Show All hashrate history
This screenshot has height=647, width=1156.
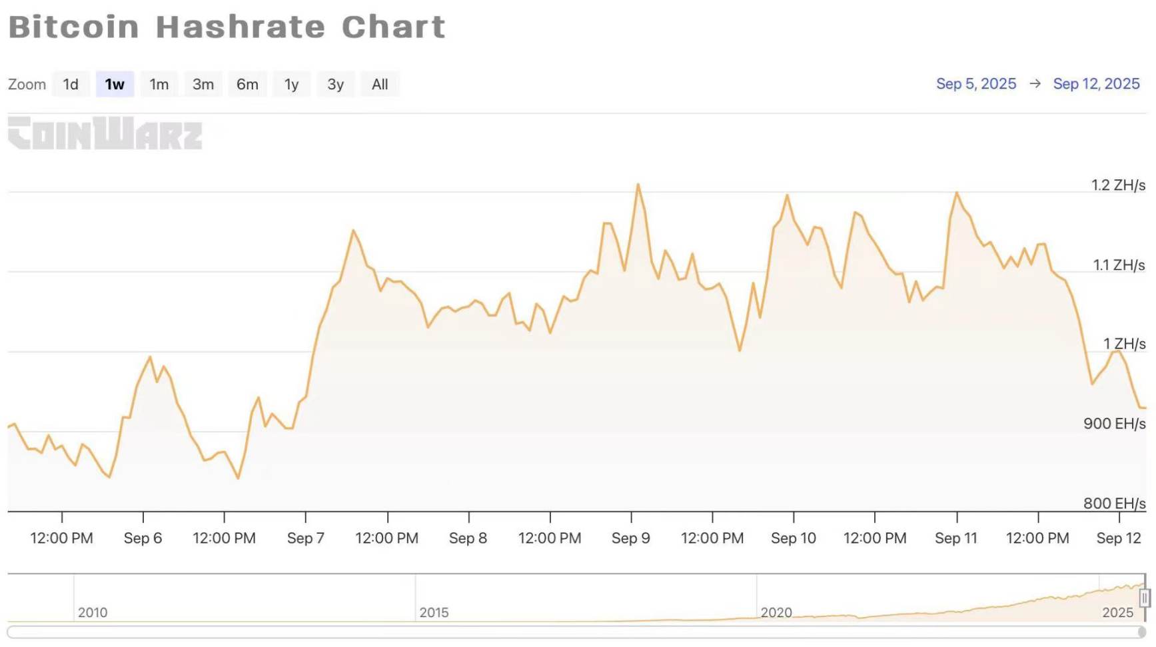pyautogui.click(x=380, y=85)
